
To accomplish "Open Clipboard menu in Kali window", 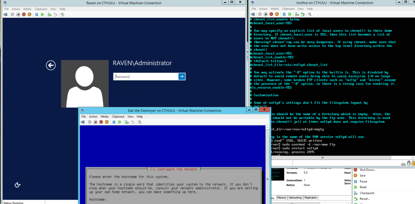I will (x=118, y=116).
